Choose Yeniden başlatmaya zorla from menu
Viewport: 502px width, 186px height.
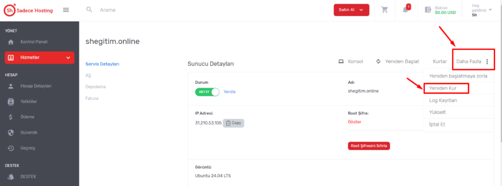tap(458, 76)
